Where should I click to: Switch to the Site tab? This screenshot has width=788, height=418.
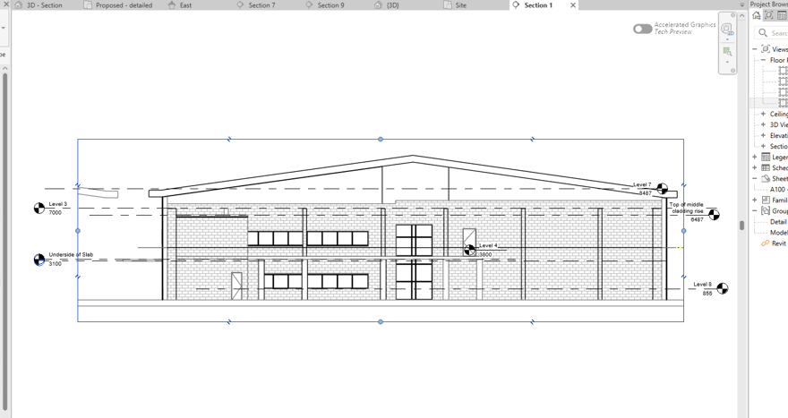455,5
